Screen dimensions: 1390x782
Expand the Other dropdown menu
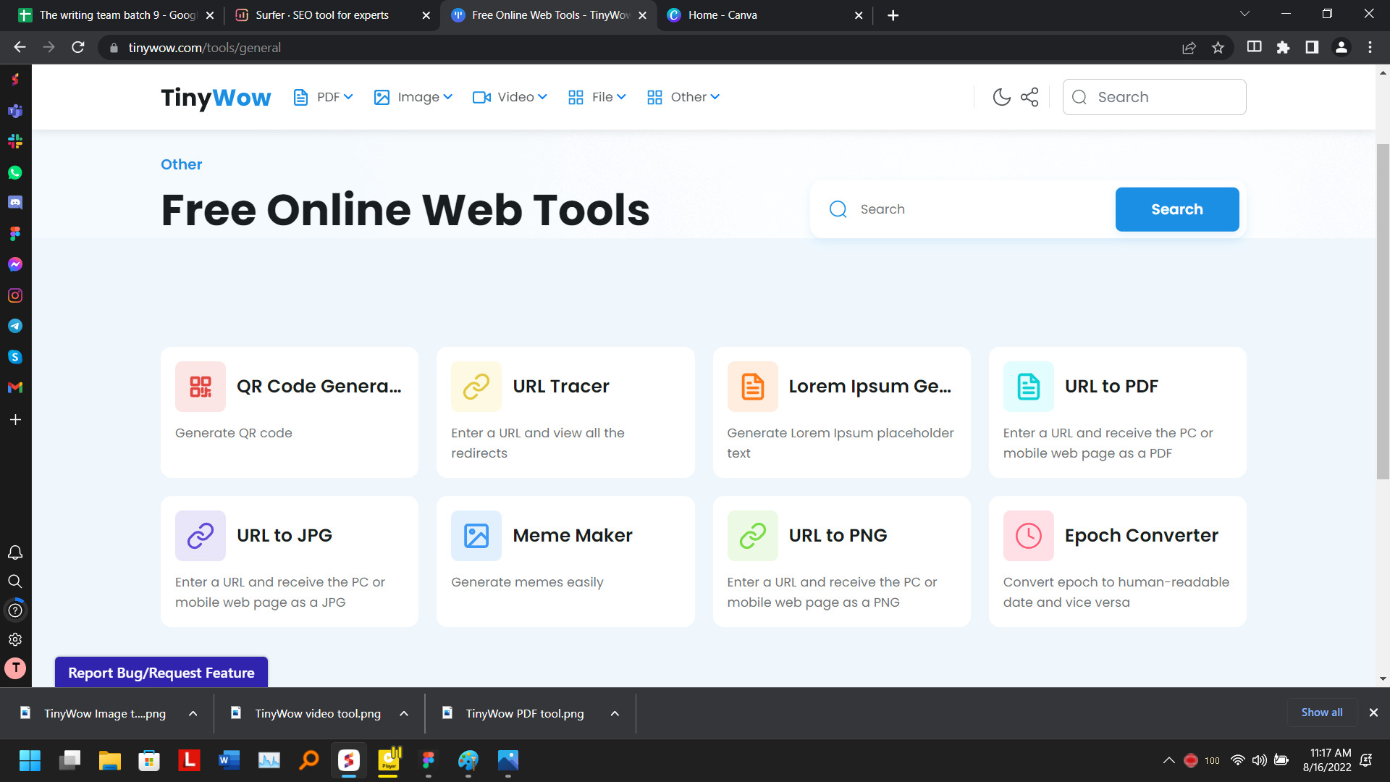coord(683,97)
